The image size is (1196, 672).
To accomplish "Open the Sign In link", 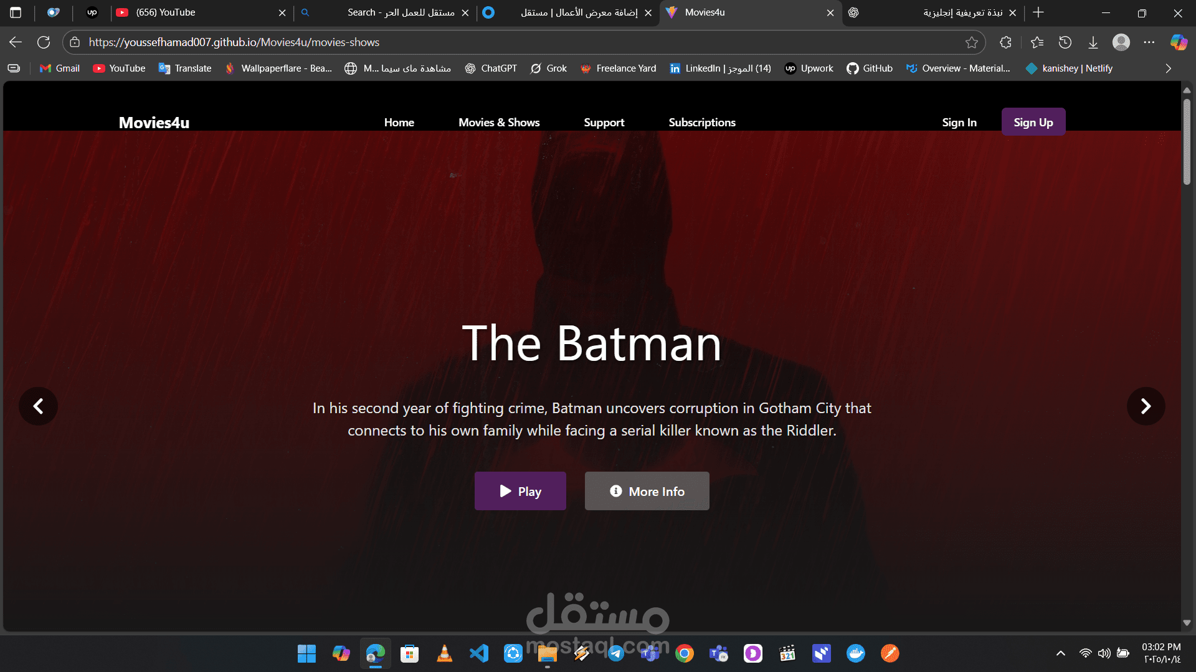I will (959, 123).
